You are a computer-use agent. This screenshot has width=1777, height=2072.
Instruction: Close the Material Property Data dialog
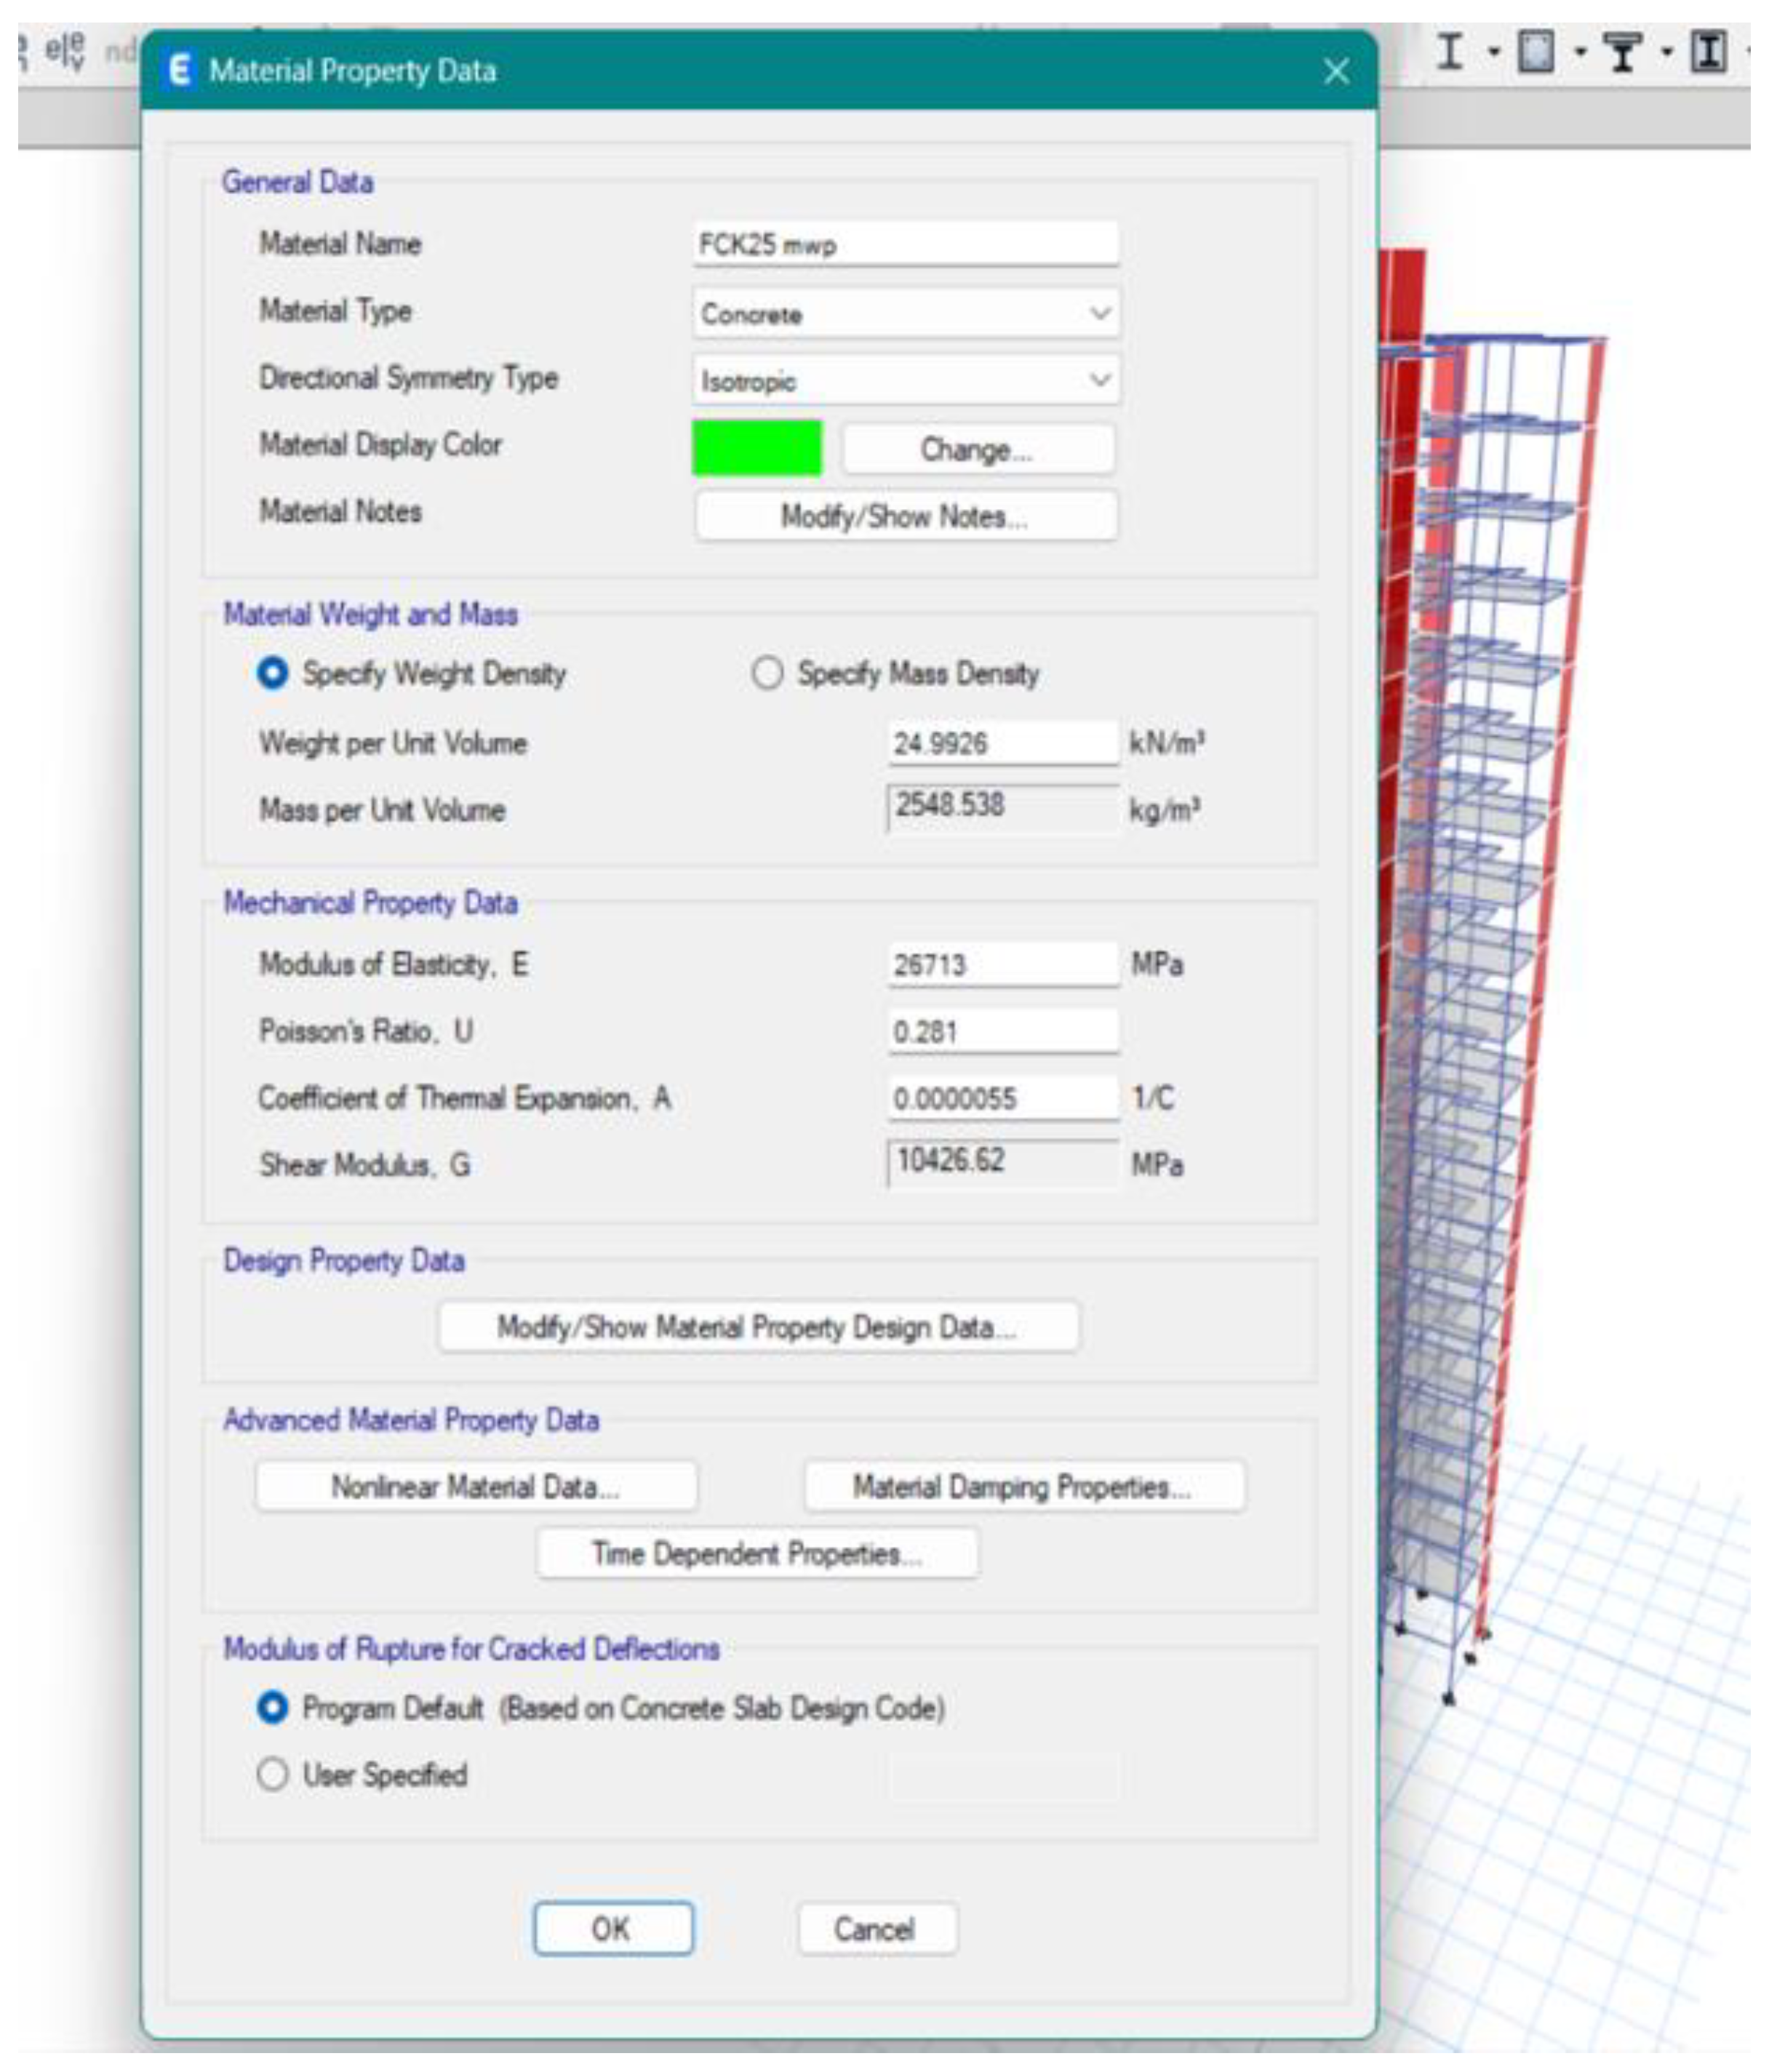coord(1336,71)
